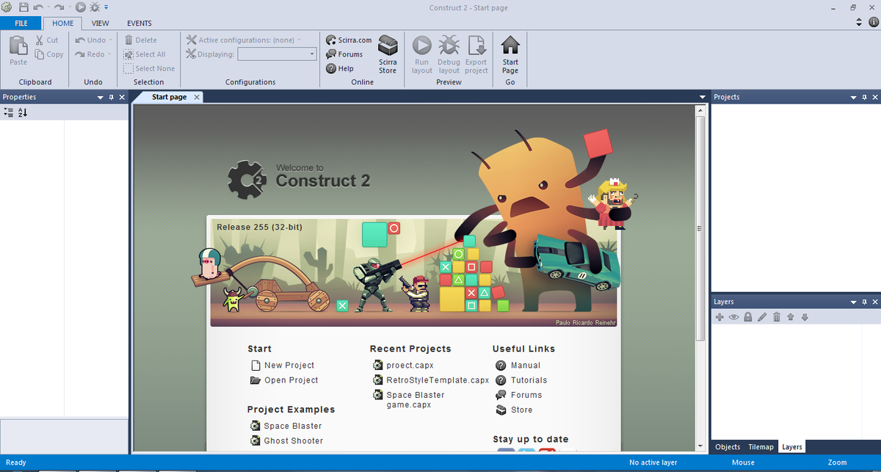881x472 pixels.
Task: Open the Layers panel options dropdown arrow
Action: [x=853, y=302]
